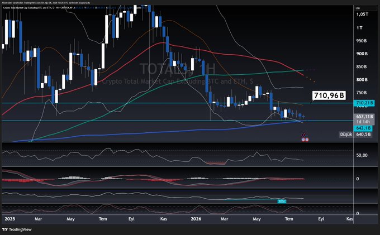The width and height of the screenshot is (380, 235).
Task: Click 900 B on the price axis
Action: click(362, 54)
